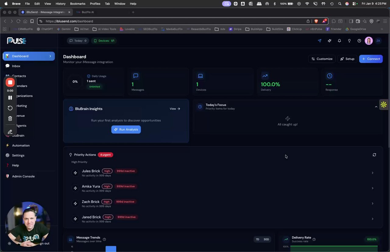Image resolution: width=390 pixels, height=252 pixels.
Task: Open the browser hamburger menu
Action: (385, 21)
